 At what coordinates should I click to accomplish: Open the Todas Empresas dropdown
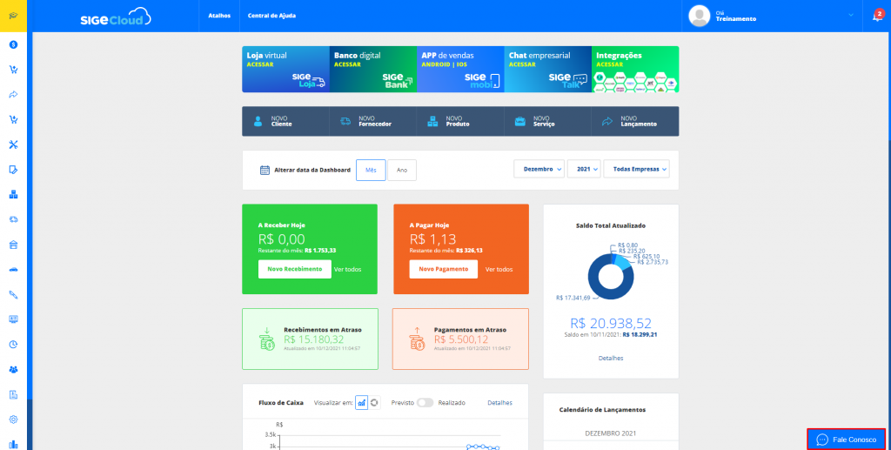(636, 169)
